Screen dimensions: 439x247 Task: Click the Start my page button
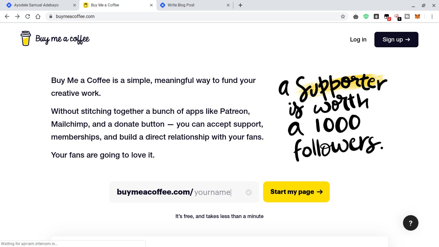[296, 192]
